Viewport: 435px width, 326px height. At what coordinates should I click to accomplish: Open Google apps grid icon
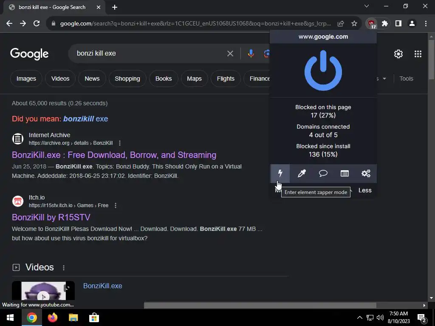418,54
